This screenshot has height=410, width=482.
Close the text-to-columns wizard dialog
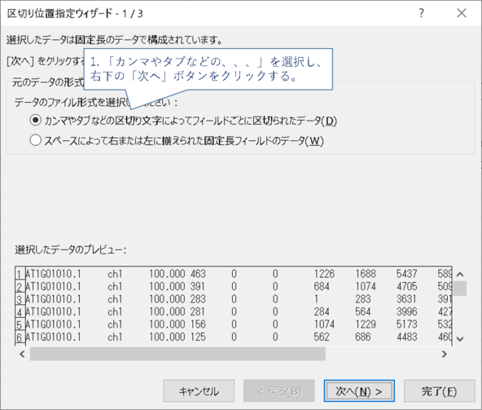click(462, 13)
